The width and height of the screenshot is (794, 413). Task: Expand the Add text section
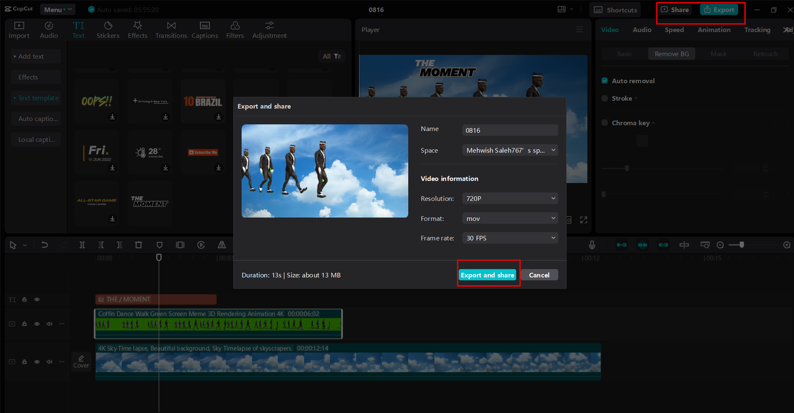pos(35,56)
